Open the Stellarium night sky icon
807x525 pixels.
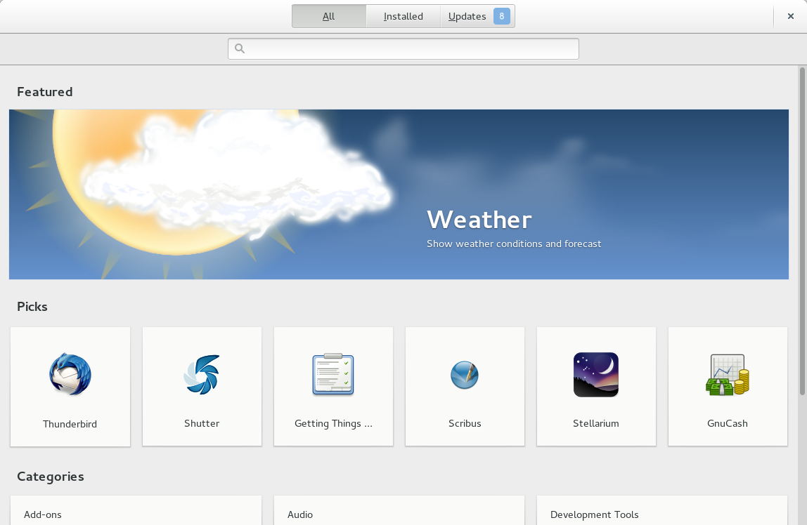tap(596, 375)
